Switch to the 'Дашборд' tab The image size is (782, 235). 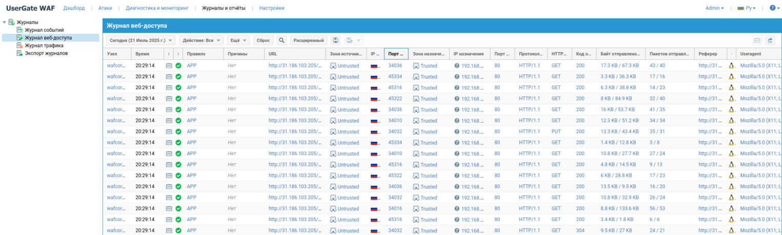[x=74, y=8]
